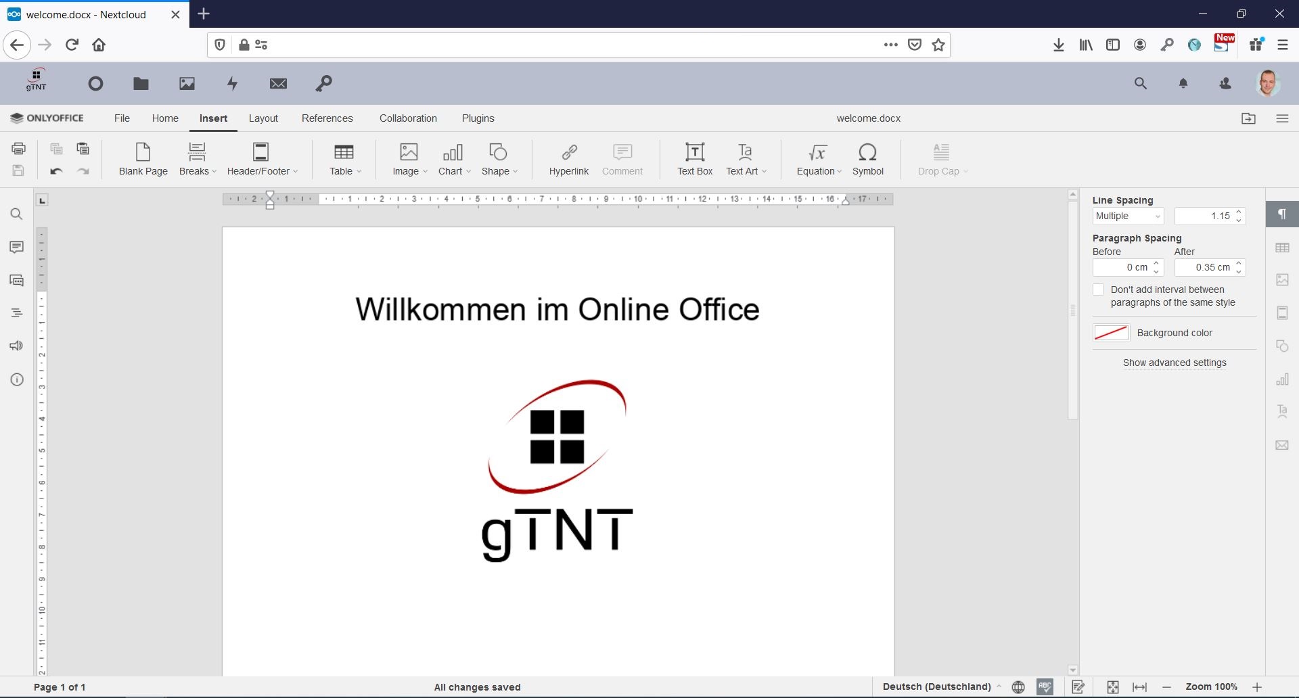
Task: Open the Line Spacing Multiple dropdown
Action: (x=1128, y=216)
